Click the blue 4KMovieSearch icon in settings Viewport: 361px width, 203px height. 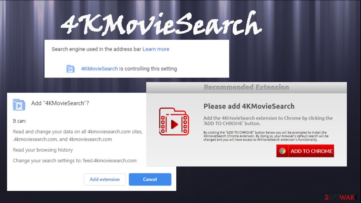[x=70, y=69]
